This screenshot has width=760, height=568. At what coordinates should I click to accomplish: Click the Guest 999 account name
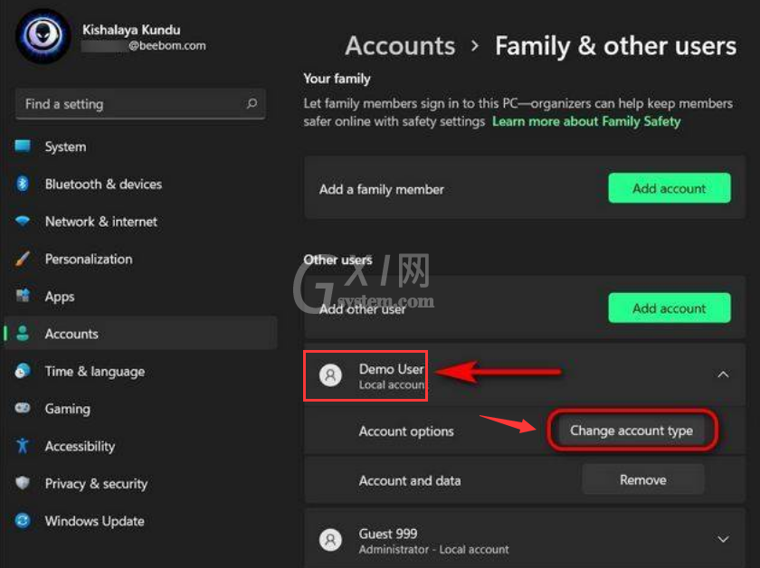pyautogui.click(x=388, y=534)
